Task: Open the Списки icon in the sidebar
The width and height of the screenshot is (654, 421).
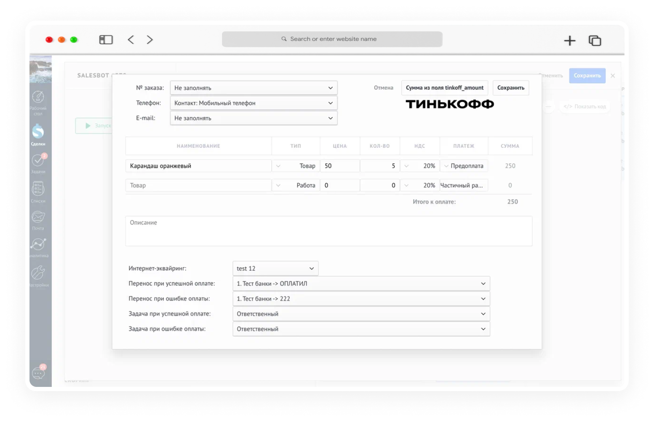Action: click(38, 192)
